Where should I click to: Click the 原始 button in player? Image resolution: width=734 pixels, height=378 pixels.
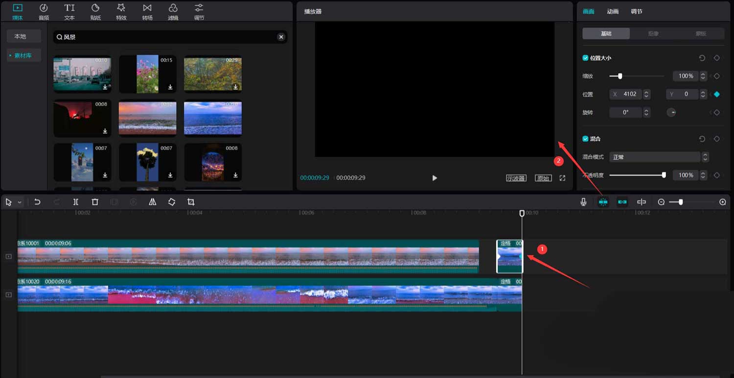[543, 178]
